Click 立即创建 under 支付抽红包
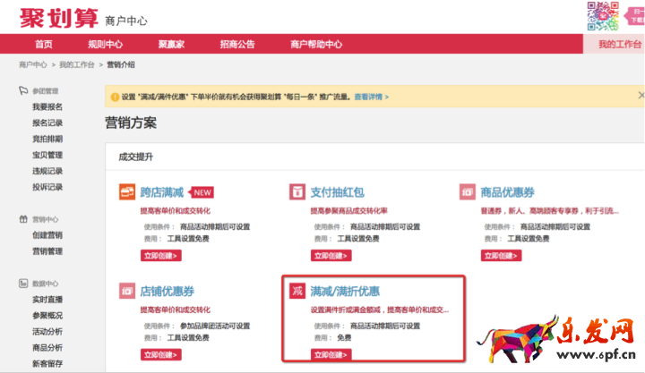 (x=331, y=256)
